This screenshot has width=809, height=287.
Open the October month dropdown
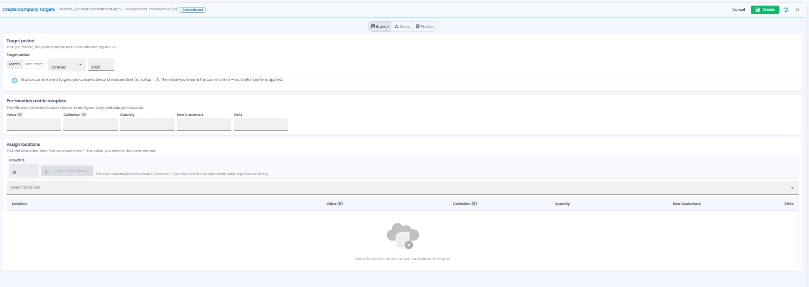[67, 65]
